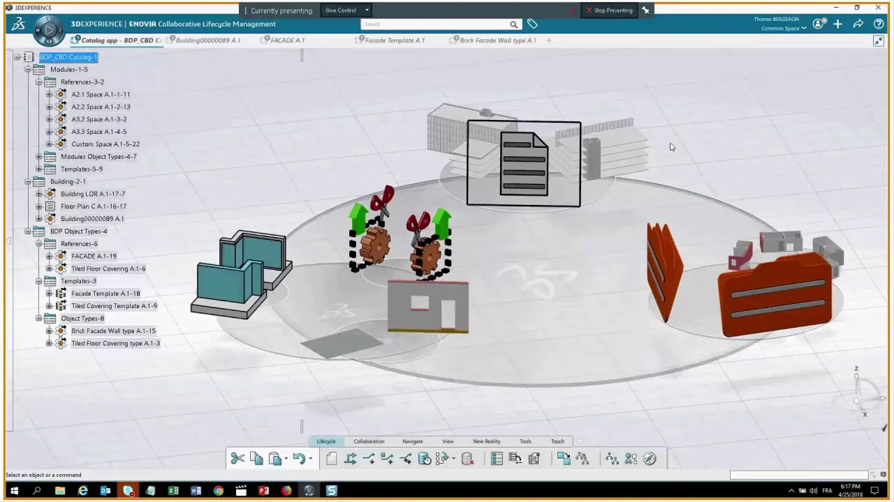
Task: Open the Building00000089 A.1 document tab
Action: (x=204, y=40)
